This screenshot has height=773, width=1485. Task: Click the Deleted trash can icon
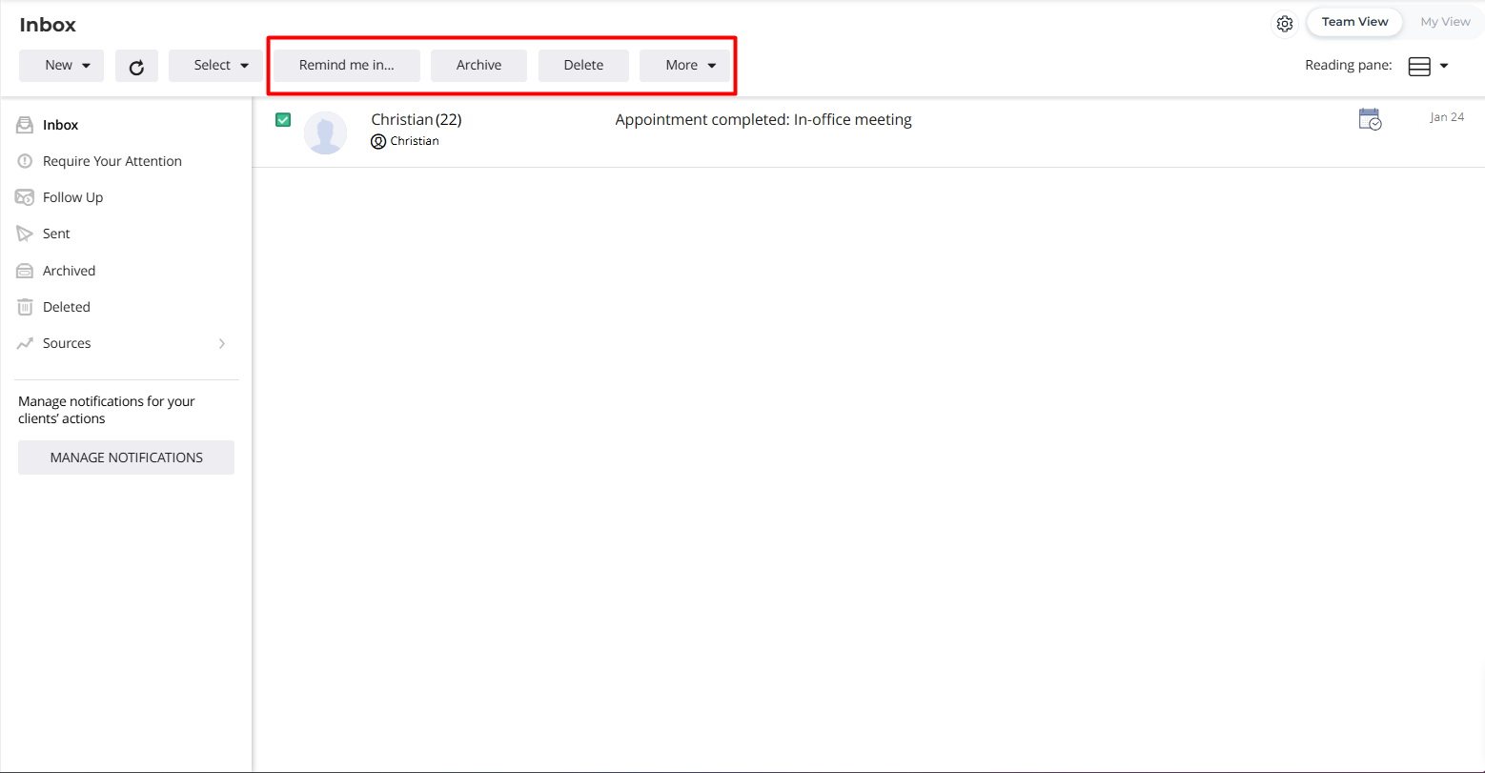(x=25, y=307)
